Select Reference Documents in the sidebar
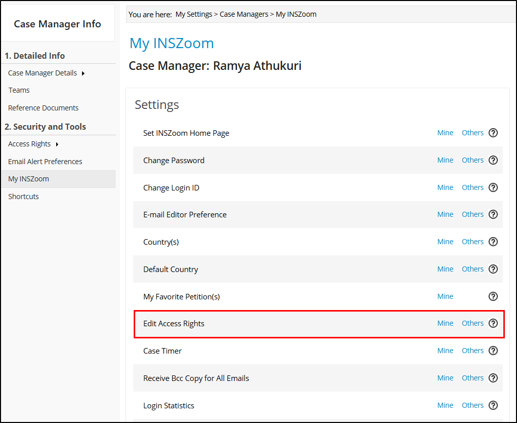The height and width of the screenshot is (423, 517). coord(43,107)
